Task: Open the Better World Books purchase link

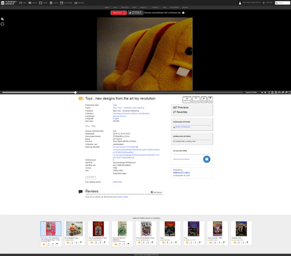Action: (182, 127)
